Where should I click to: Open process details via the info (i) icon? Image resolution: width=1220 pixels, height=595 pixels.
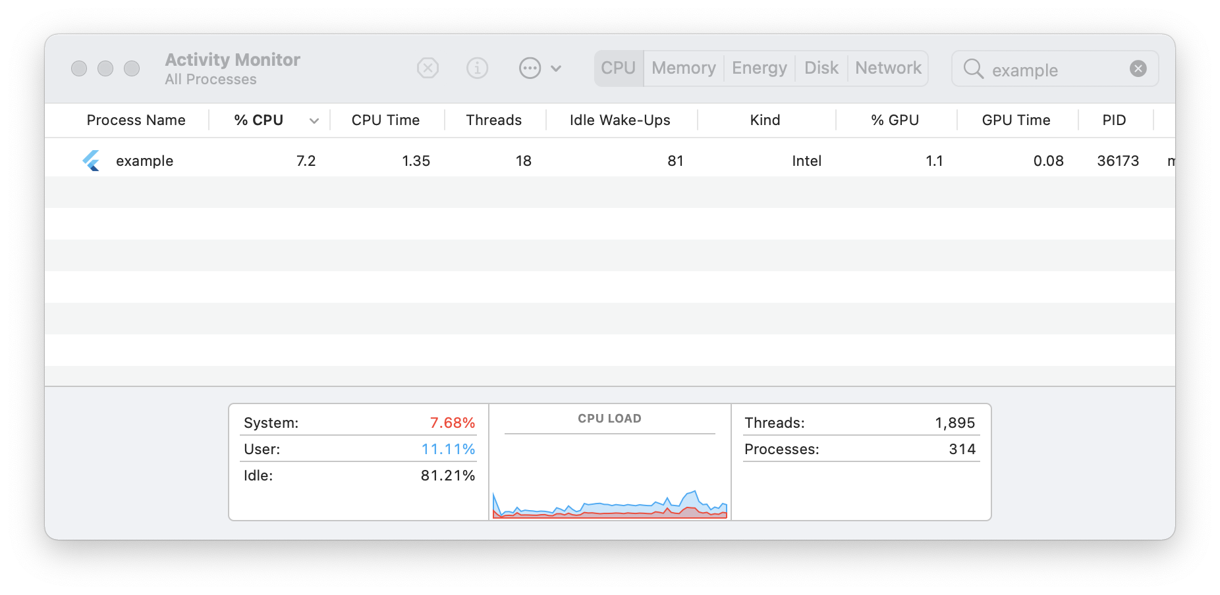tap(477, 68)
